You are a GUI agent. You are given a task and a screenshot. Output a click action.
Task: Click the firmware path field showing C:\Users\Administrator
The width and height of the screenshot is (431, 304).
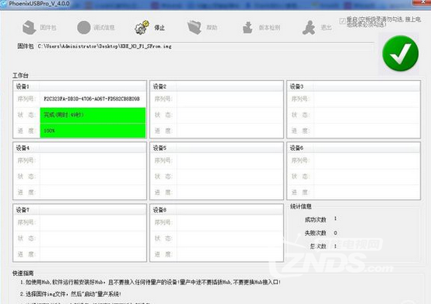click(205, 47)
